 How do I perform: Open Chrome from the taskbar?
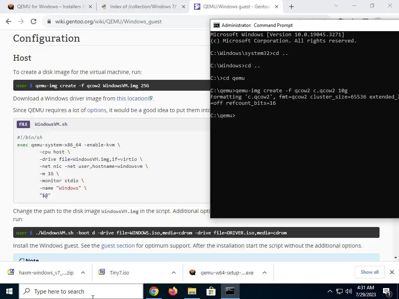154,291
